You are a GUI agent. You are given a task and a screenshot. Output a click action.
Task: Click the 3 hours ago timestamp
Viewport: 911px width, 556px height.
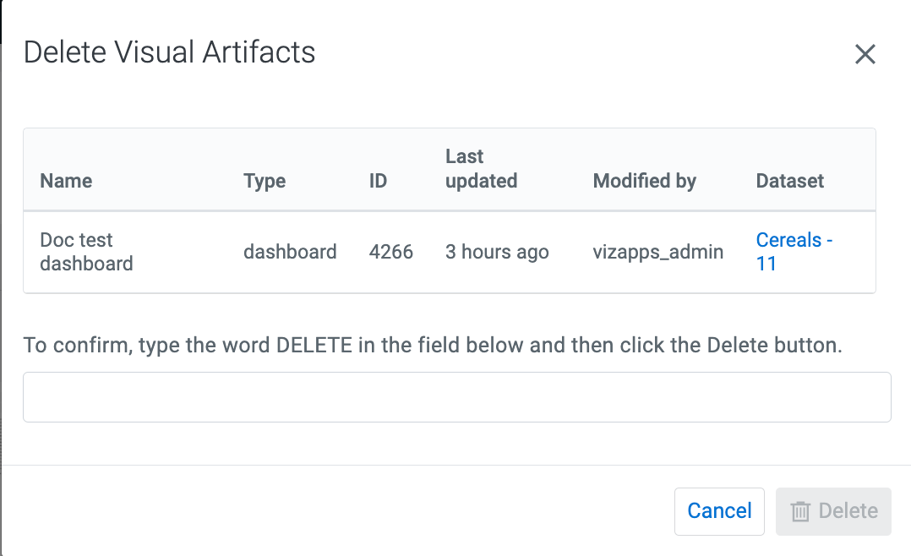pyautogui.click(x=497, y=252)
